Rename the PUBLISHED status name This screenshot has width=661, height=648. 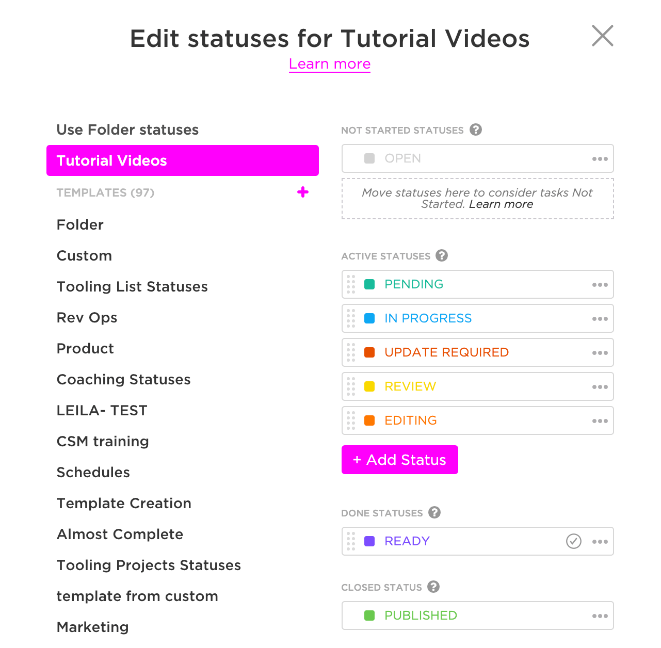(x=421, y=615)
